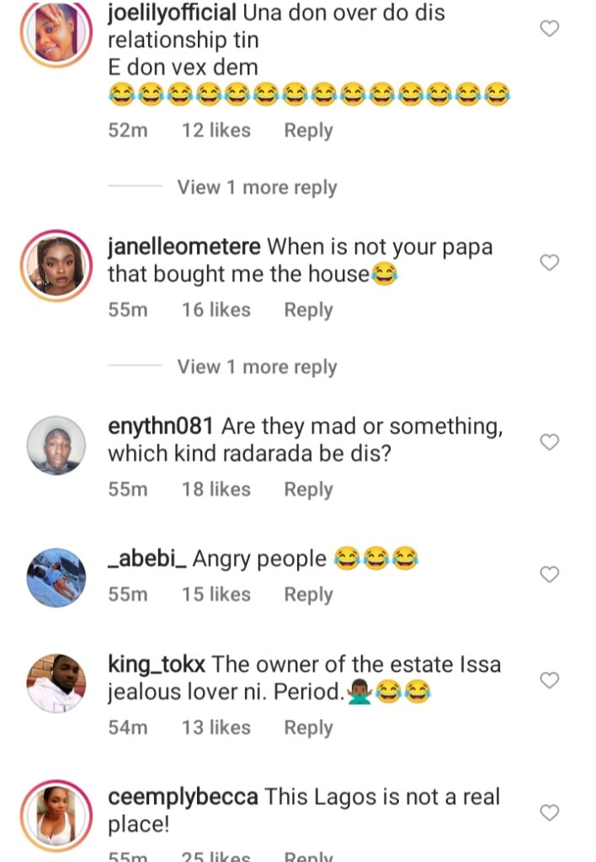Tap heart next to janelleometere's comment
The height and width of the screenshot is (862, 596).
pyautogui.click(x=549, y=263)
